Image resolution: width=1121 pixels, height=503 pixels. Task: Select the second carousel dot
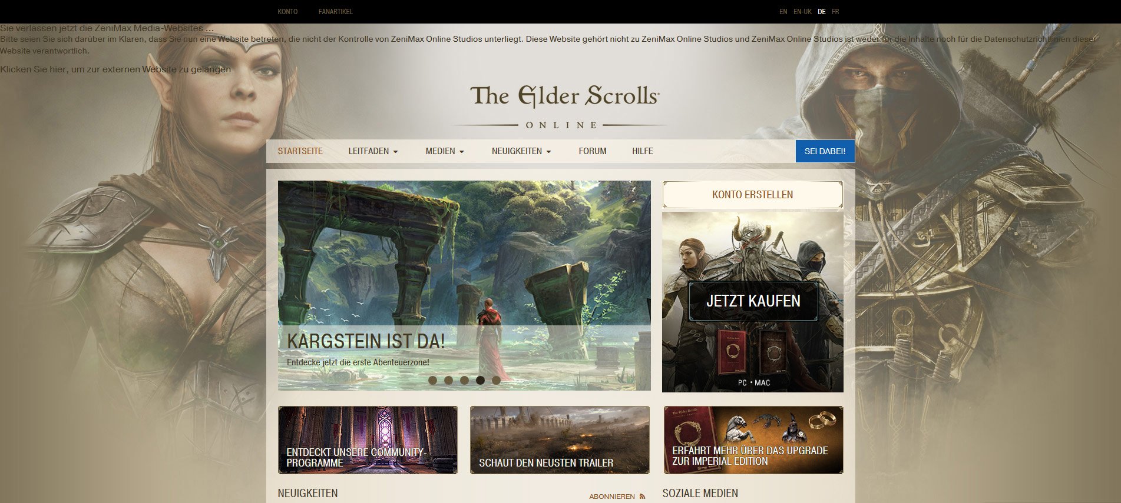pyautogui.click(x=449, y=380)
